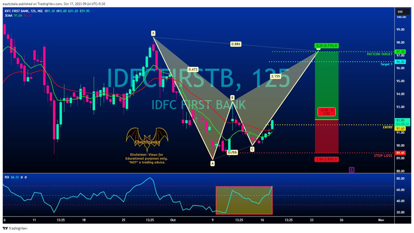Click the 94.00 price axis label
414x233 pixels.
click(400, 94)
